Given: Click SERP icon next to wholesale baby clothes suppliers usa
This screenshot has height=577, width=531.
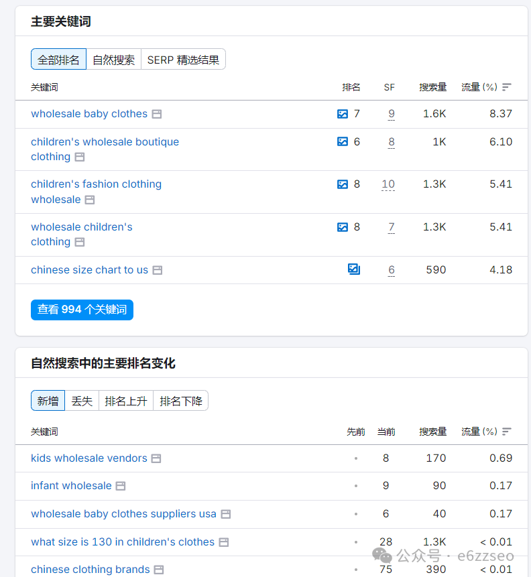Looking at the screenshot, I should coord(226,514).
